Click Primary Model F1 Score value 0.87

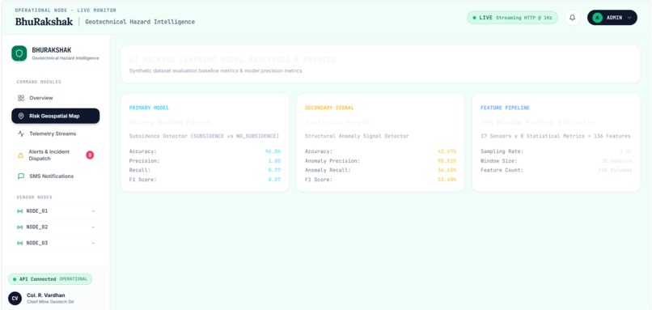tap(274, 180)
